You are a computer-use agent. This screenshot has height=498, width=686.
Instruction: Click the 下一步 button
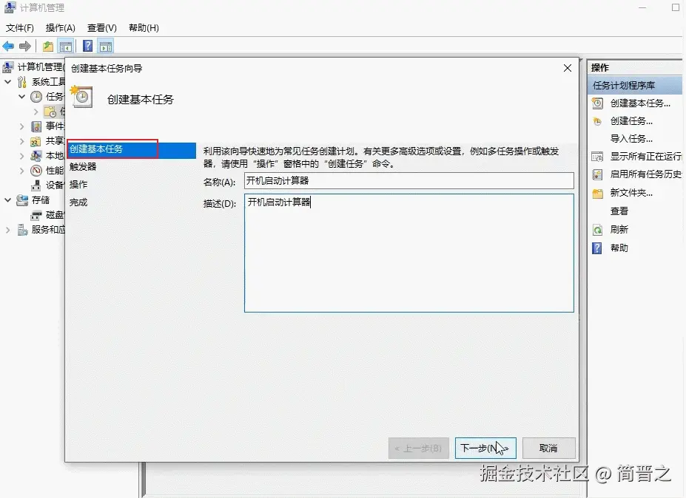[485, 448]
